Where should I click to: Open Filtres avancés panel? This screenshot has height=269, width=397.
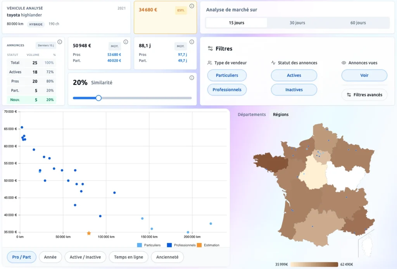coord(364,95)
